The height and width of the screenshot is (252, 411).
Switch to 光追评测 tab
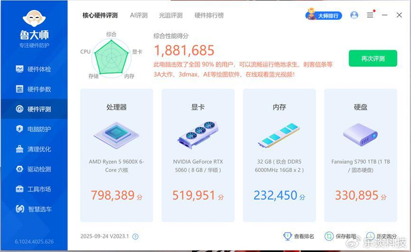(171, 15)
